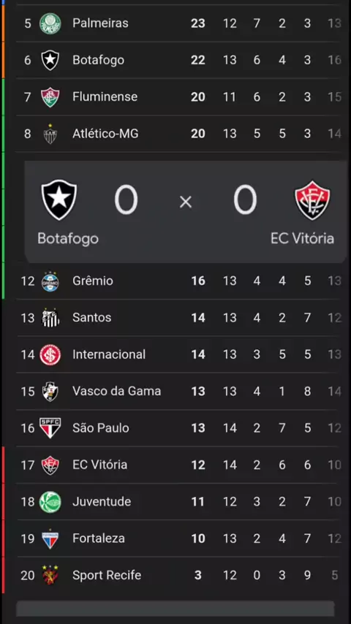Tap the Santos club crest
The height and width of the screenshot is (624, 351).
[x=50, y=318]
